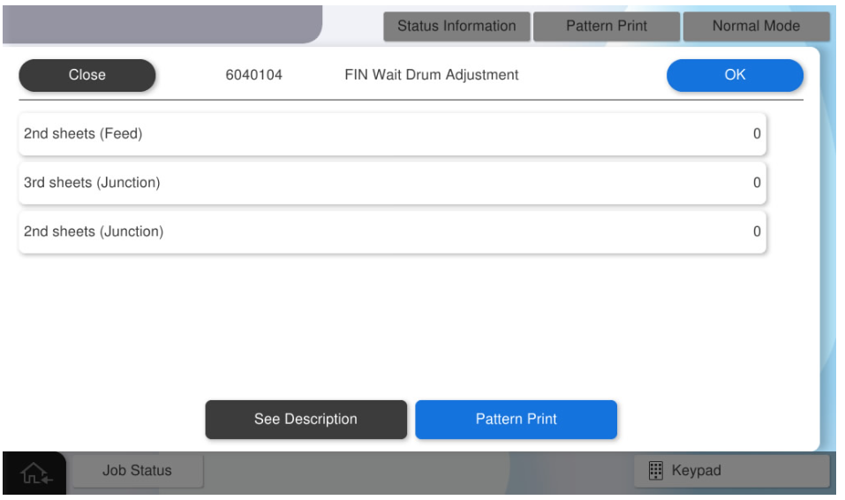This screenshot has width=845, height=500.
Task: Open the Status Information tab
Action: click(x=456, y=27)
